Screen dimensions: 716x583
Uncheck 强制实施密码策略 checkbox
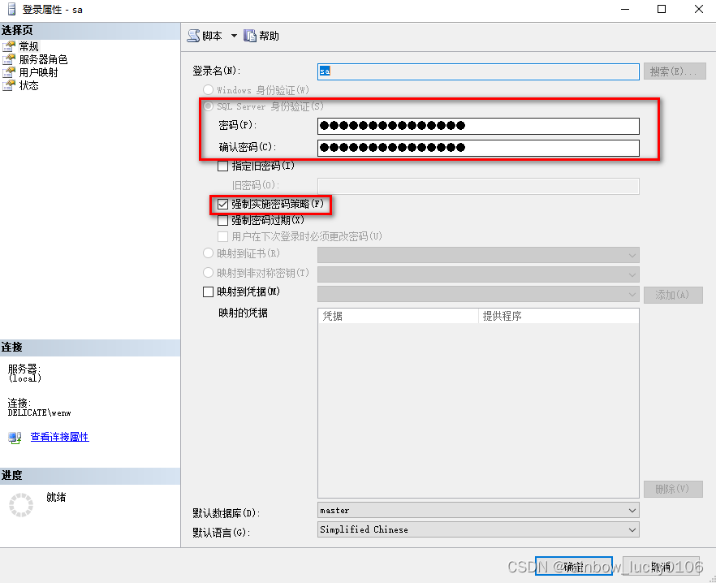(222, 205)
